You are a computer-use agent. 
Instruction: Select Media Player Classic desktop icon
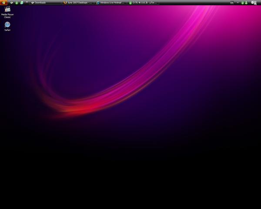coord(7,12)
